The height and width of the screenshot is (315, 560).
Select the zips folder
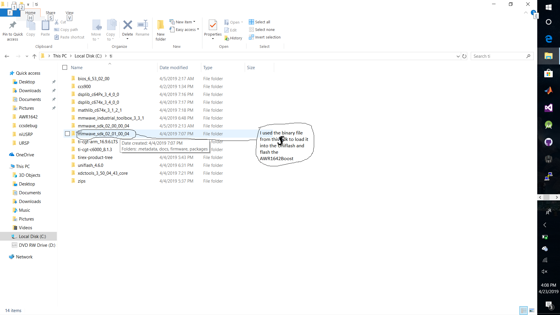82,181
